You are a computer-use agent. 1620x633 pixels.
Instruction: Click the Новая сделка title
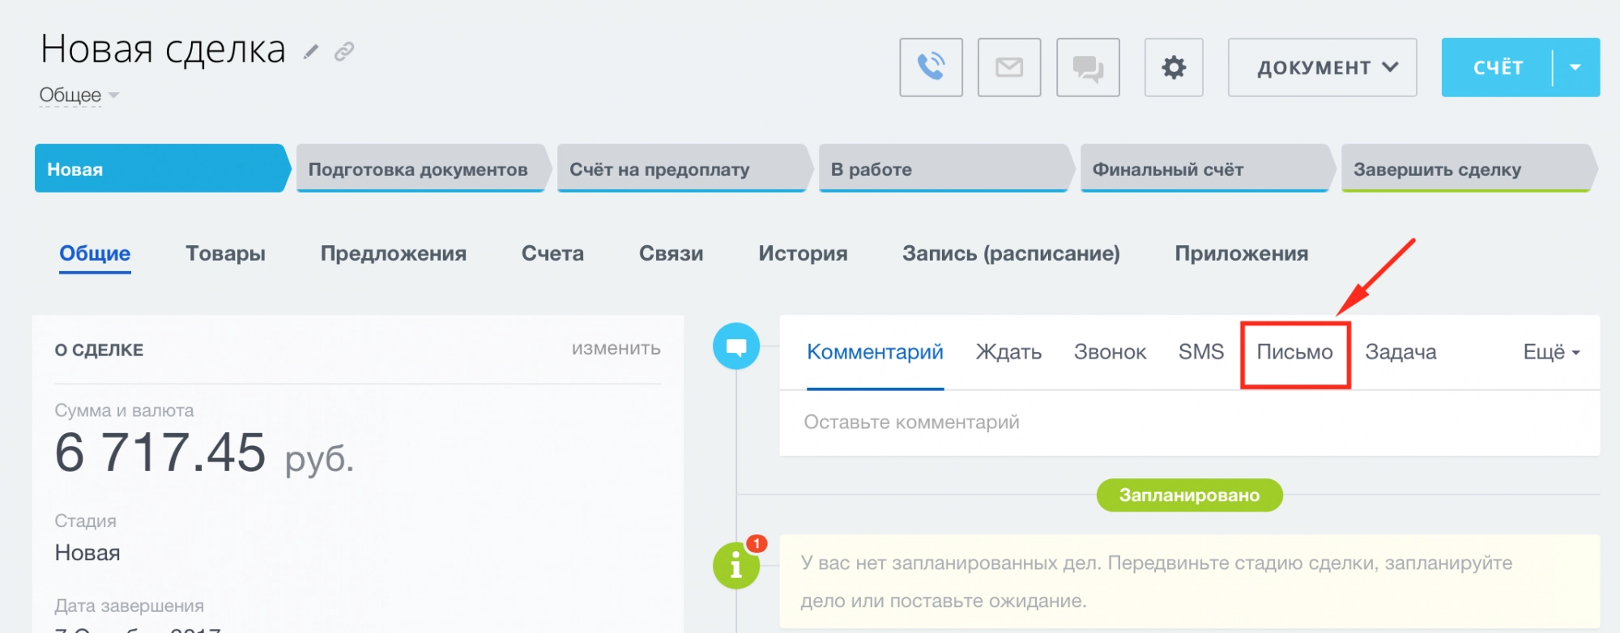[163, 50]
